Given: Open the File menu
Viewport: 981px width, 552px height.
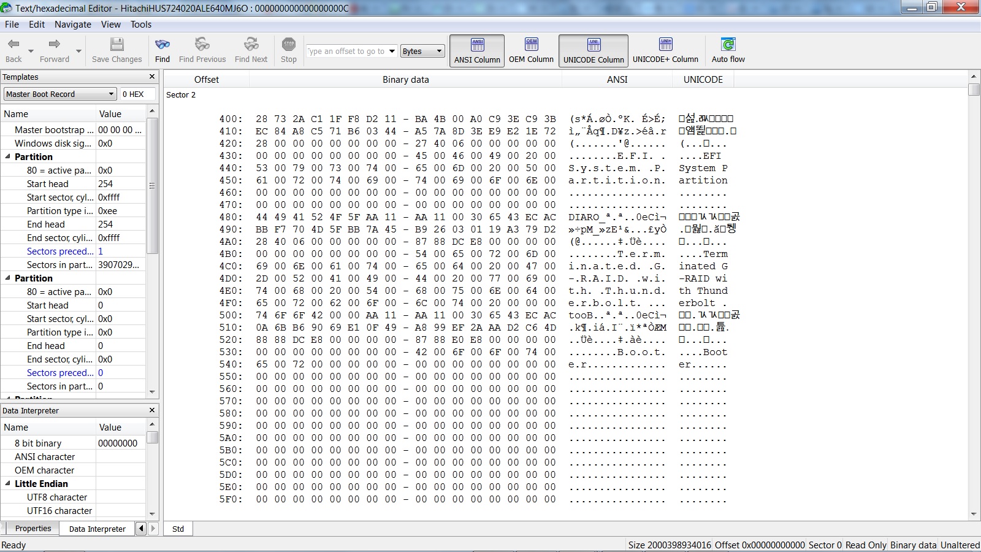Looking at the screenshot, I should tap(12, 25).
